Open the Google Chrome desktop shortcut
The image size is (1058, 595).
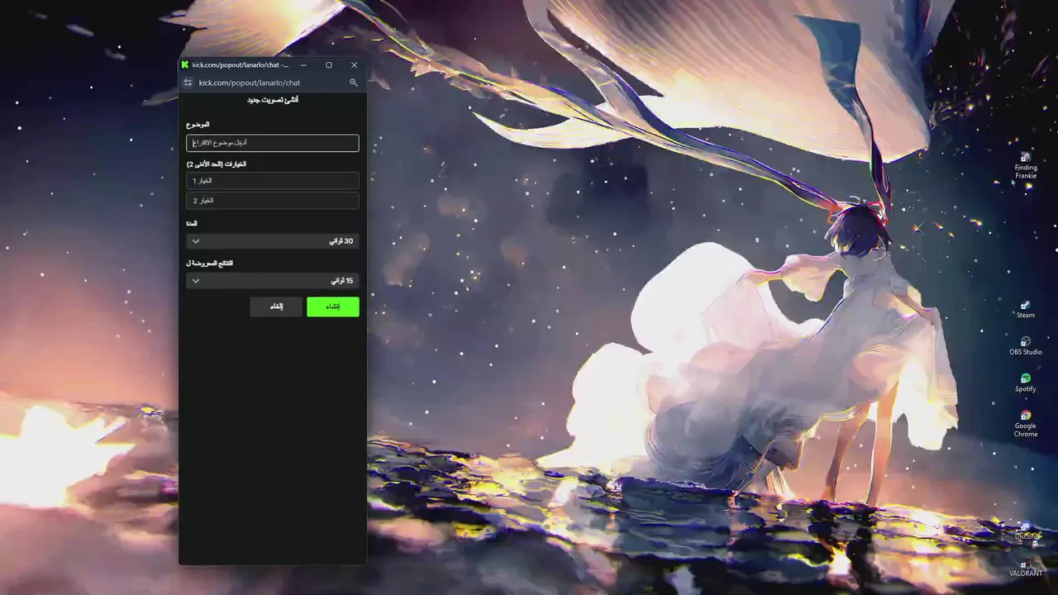click(x=1025, y=423)
